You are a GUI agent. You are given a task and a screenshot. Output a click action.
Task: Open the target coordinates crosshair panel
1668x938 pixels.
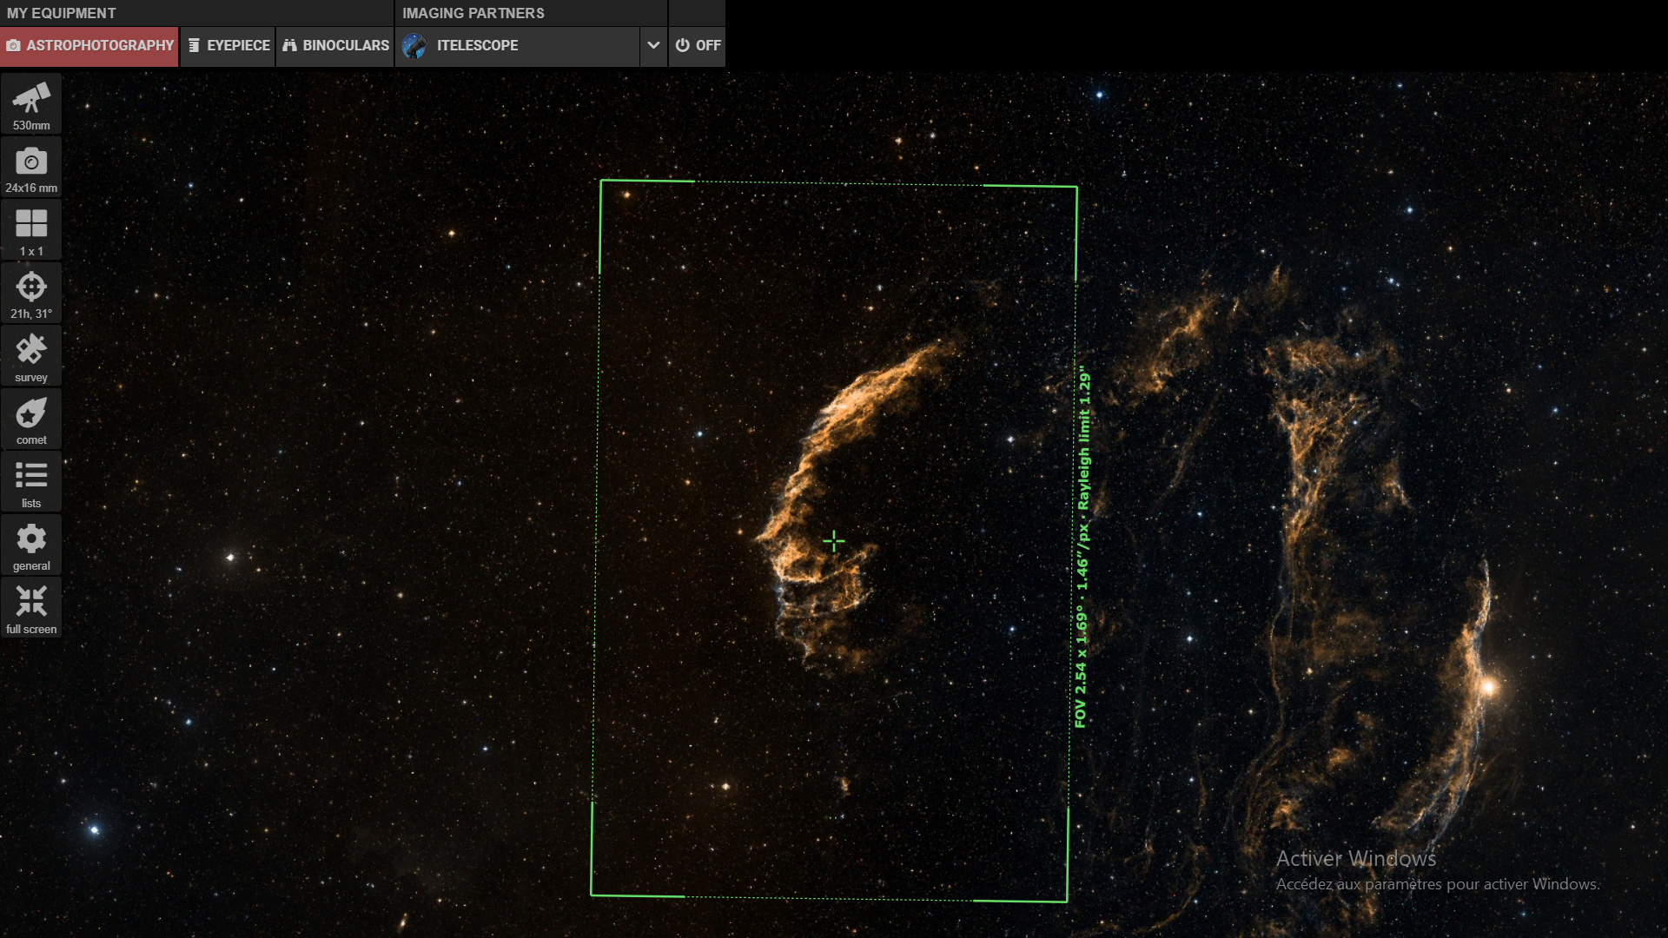point(31,294)
